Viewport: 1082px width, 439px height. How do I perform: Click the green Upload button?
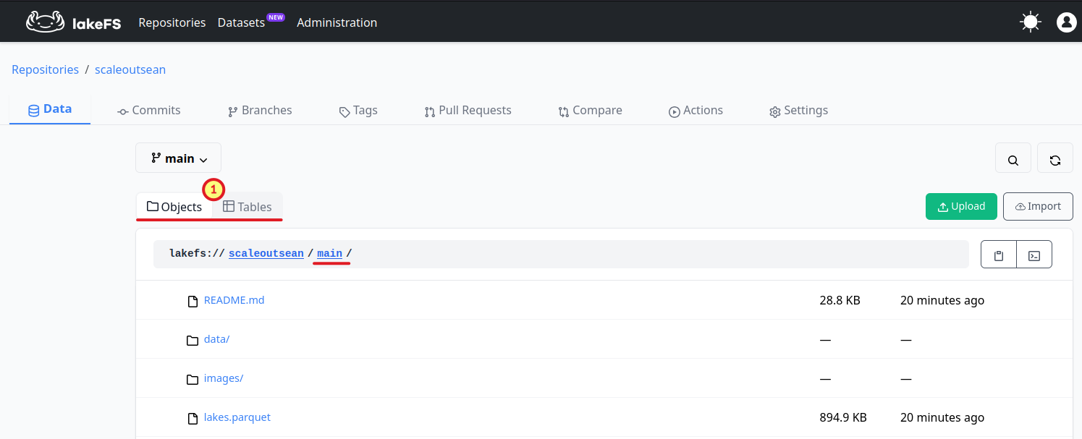click(x=961, y=206)
